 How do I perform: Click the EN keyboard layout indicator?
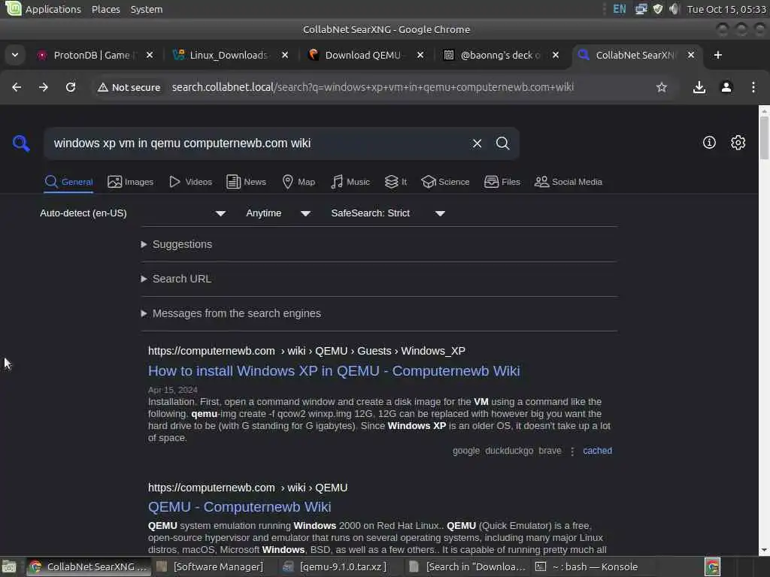pos(620,9)
